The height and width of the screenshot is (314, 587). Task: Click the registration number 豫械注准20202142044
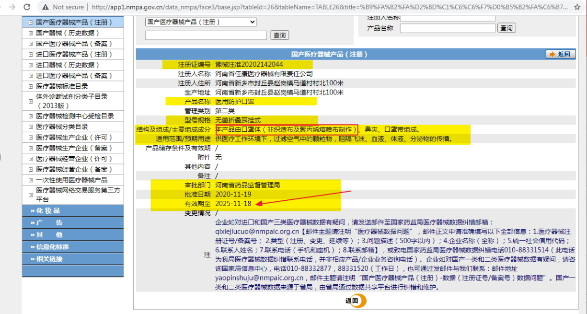pyautogui.click(x=249, y=65)
